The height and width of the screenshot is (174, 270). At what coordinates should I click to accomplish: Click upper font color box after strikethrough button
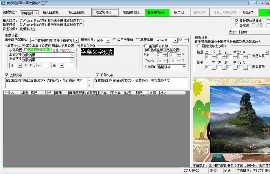(x=46, y=65)
